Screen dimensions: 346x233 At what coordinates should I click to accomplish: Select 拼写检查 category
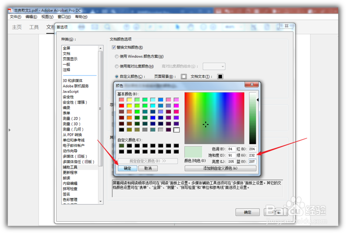pos(70,189)
